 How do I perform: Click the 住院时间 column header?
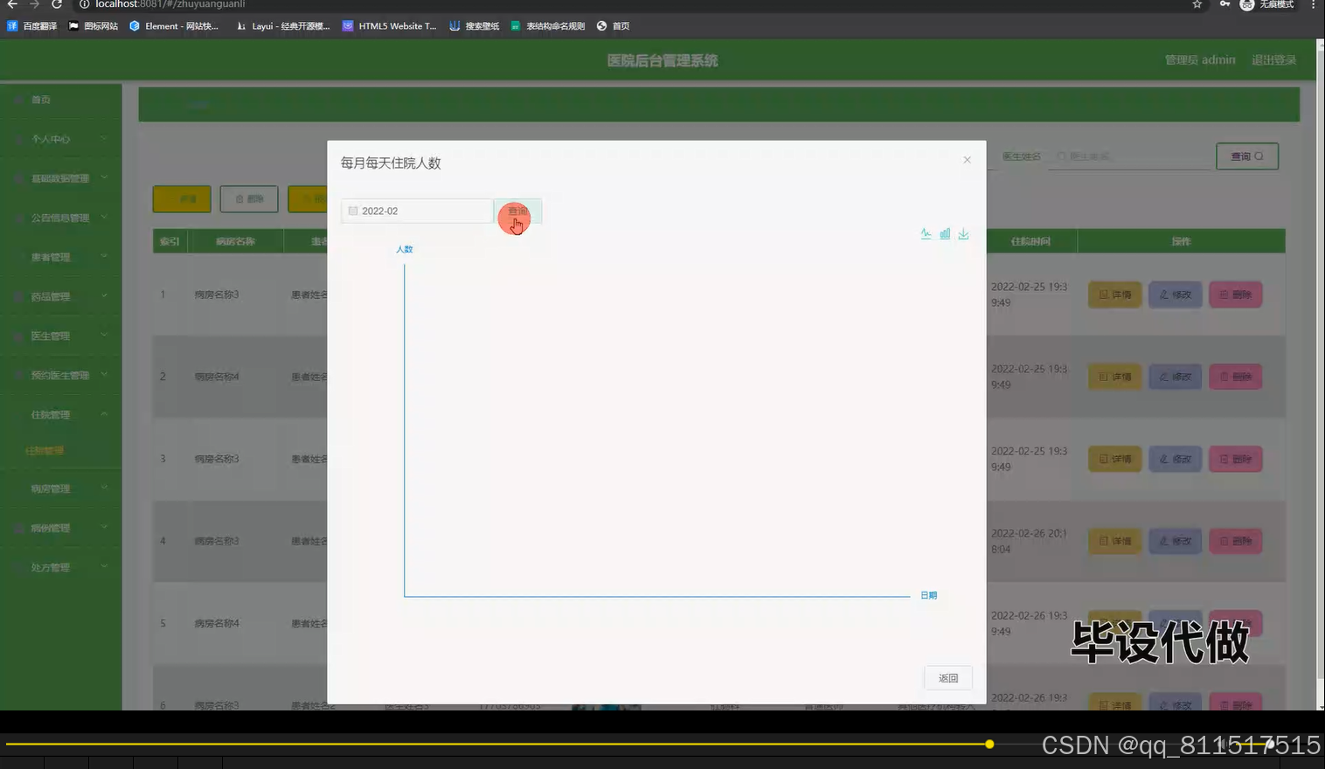pos(1031,241)
